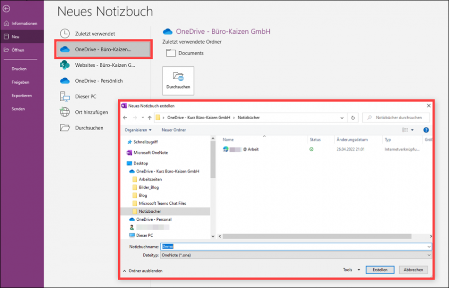Image resolution: width=449 pixels, height=288 pixels.
Task: Select Neu in the sidebar
Action: point(22,36)
